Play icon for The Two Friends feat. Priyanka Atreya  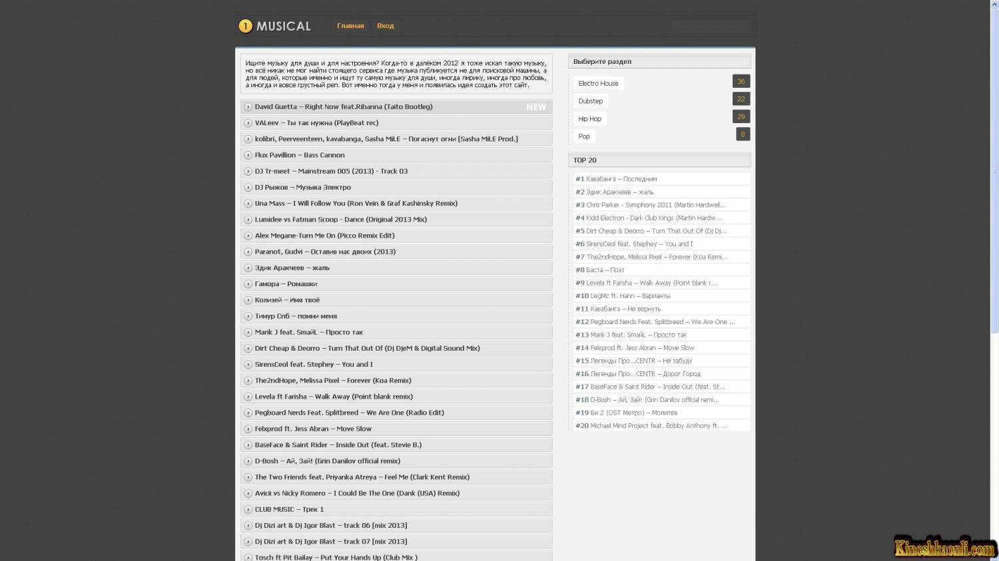click(x=248, y=477)
